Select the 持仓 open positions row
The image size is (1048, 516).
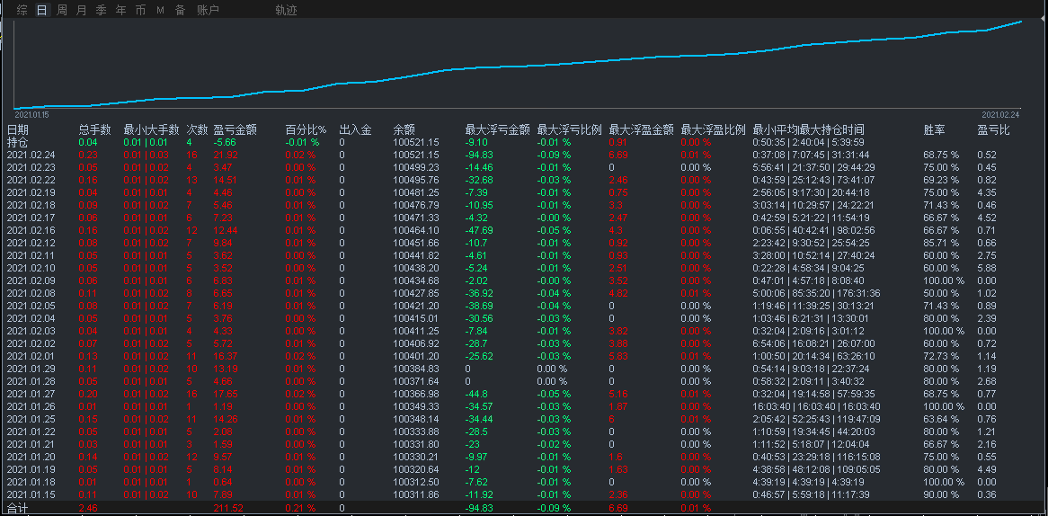tap(18, 142)
